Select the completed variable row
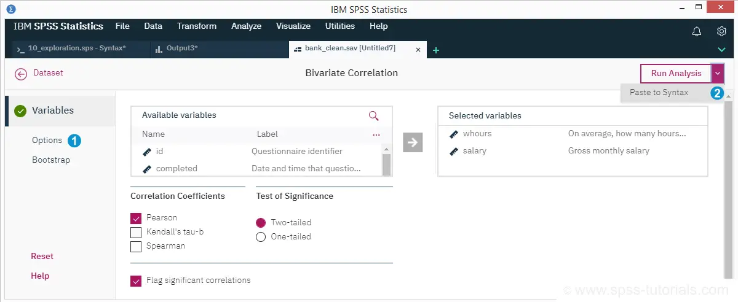The width and height of the screenshot is (738, 302). [256, 168]
